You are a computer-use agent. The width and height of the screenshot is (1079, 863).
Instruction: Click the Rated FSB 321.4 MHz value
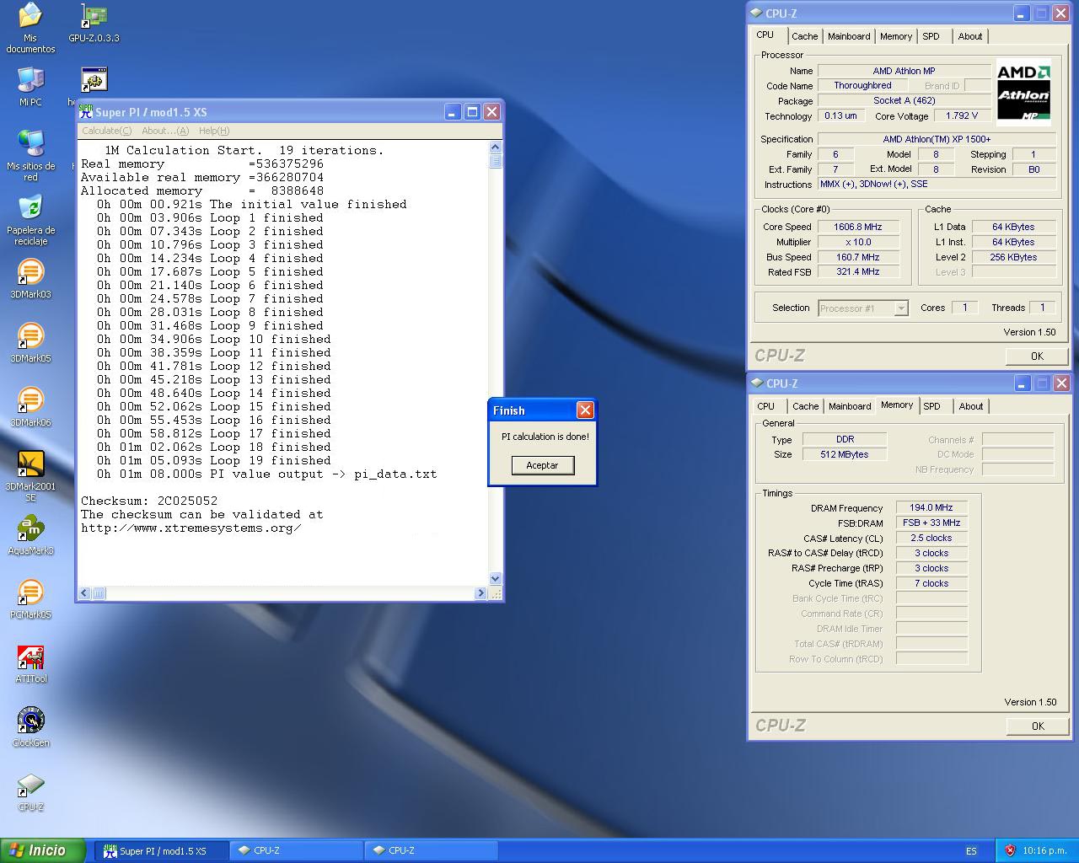coord(858,272)
